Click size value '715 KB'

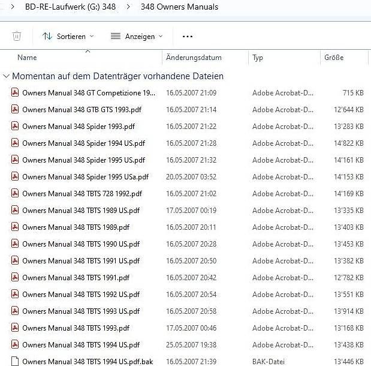353,92
